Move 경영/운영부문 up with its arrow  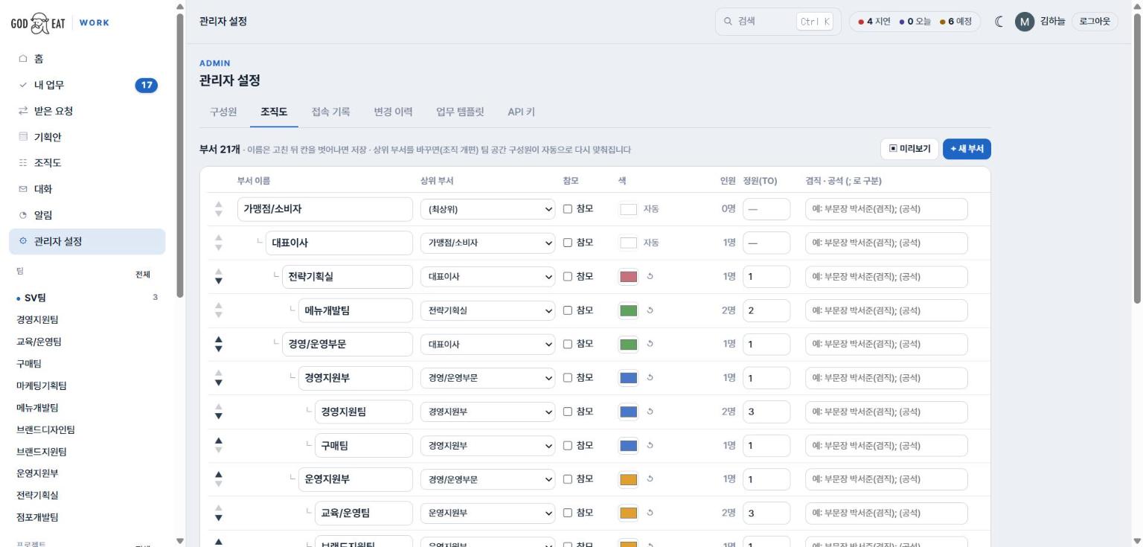[x=218, y=339]
